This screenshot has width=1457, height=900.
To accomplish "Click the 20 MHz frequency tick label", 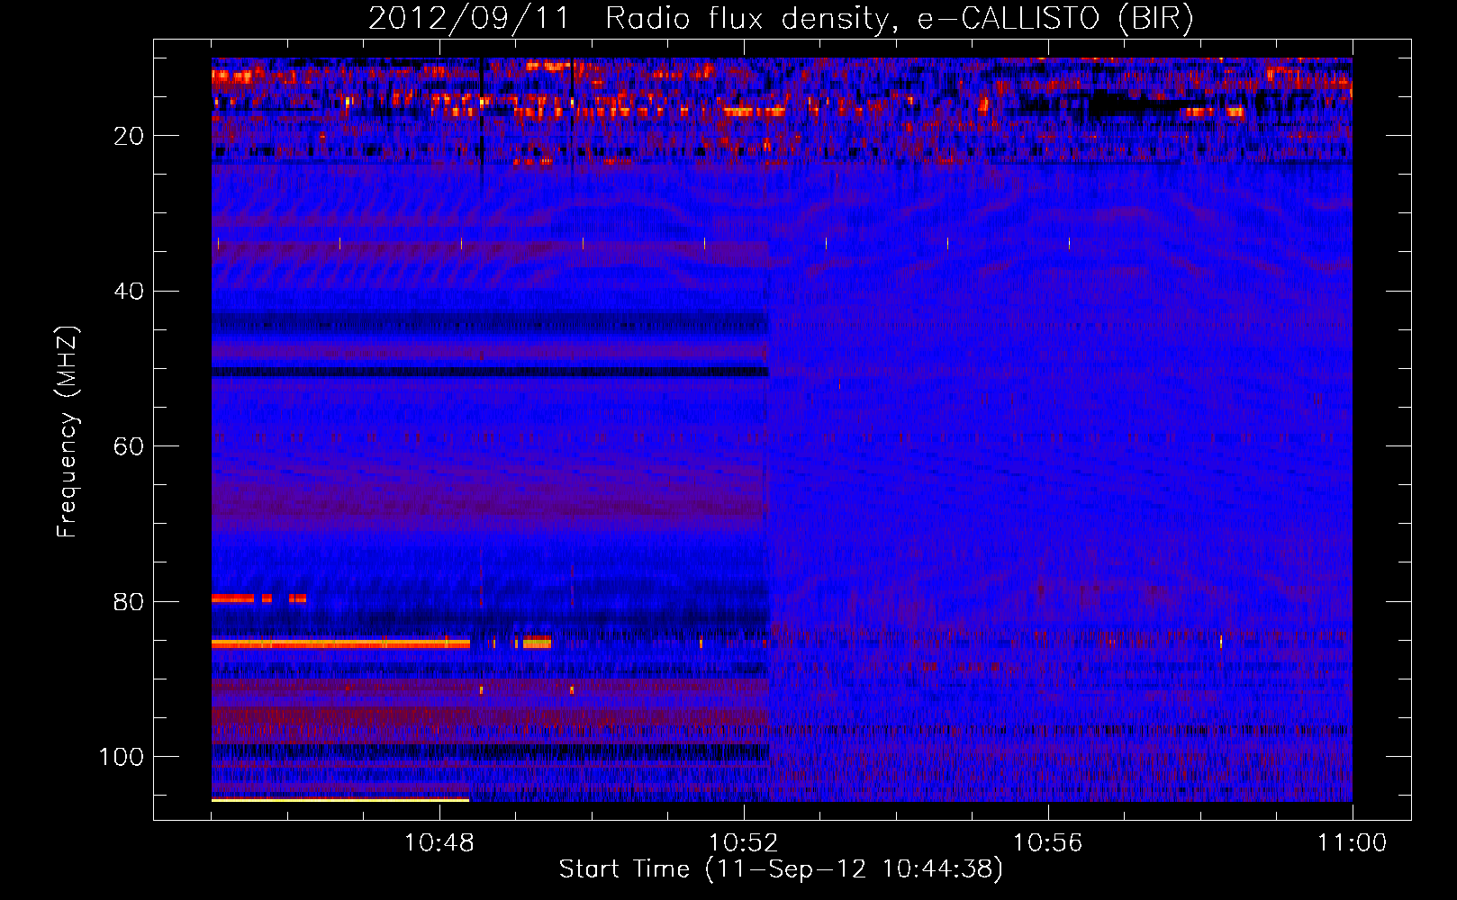I will [130, 136].
